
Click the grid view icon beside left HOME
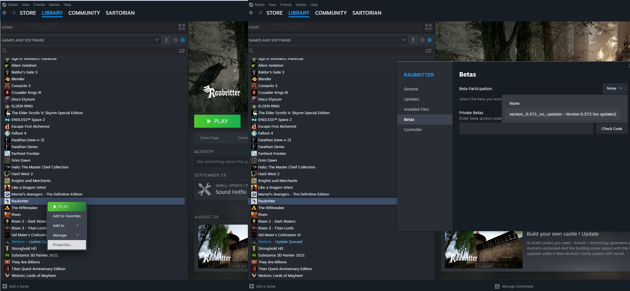(x=181, y=27)
